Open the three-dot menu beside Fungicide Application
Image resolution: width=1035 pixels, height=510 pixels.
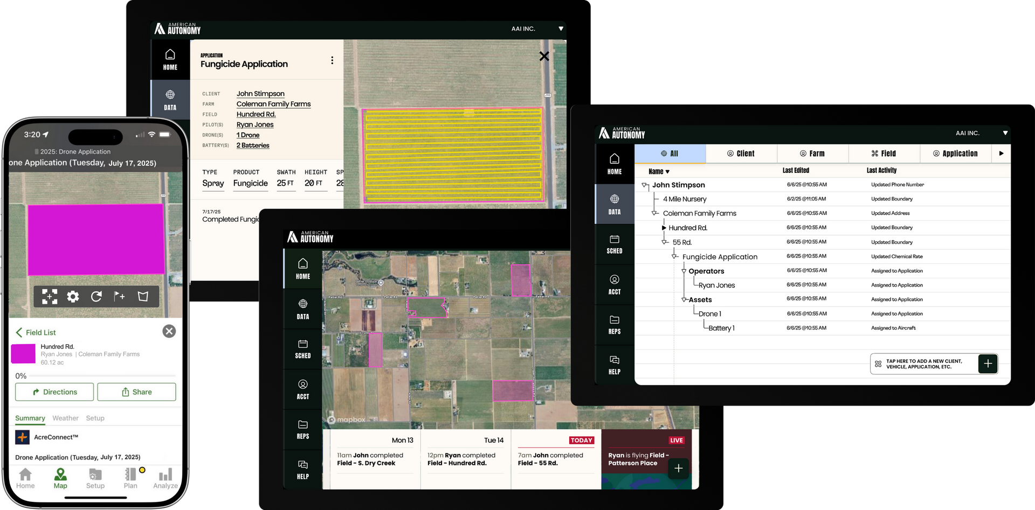332,60
